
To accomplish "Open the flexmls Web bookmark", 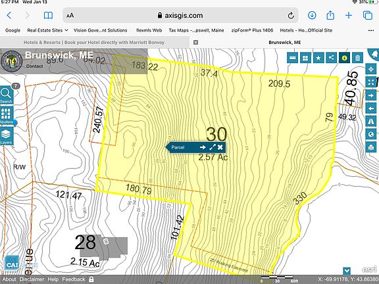I will (149, 30).
